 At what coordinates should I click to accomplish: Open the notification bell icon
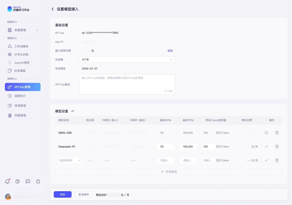point(7,181)
